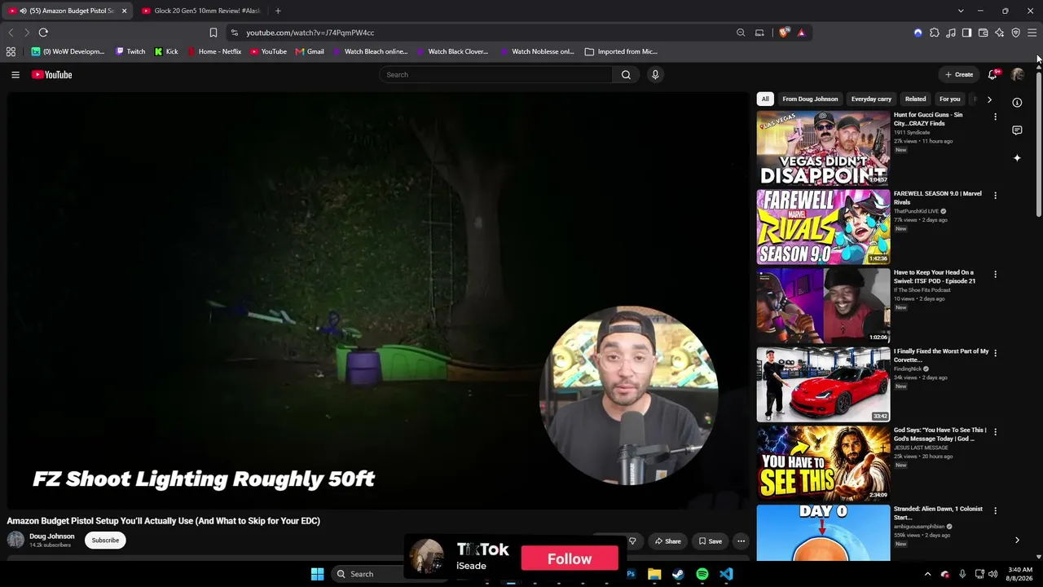Open options for the Corvette video
The width and height of the screenshot is (1043, 587).
[x=995, y=353]
